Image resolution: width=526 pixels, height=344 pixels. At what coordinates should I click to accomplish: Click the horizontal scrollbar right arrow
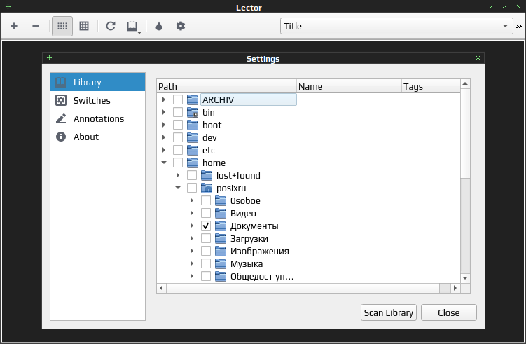tap(455, 288)
